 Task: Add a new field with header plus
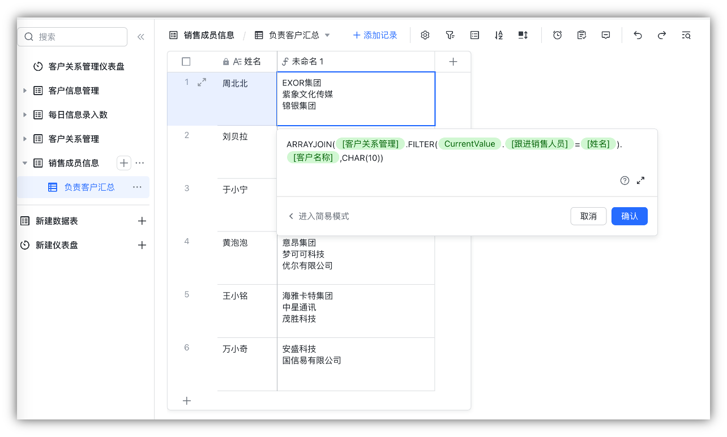[453, 62]
